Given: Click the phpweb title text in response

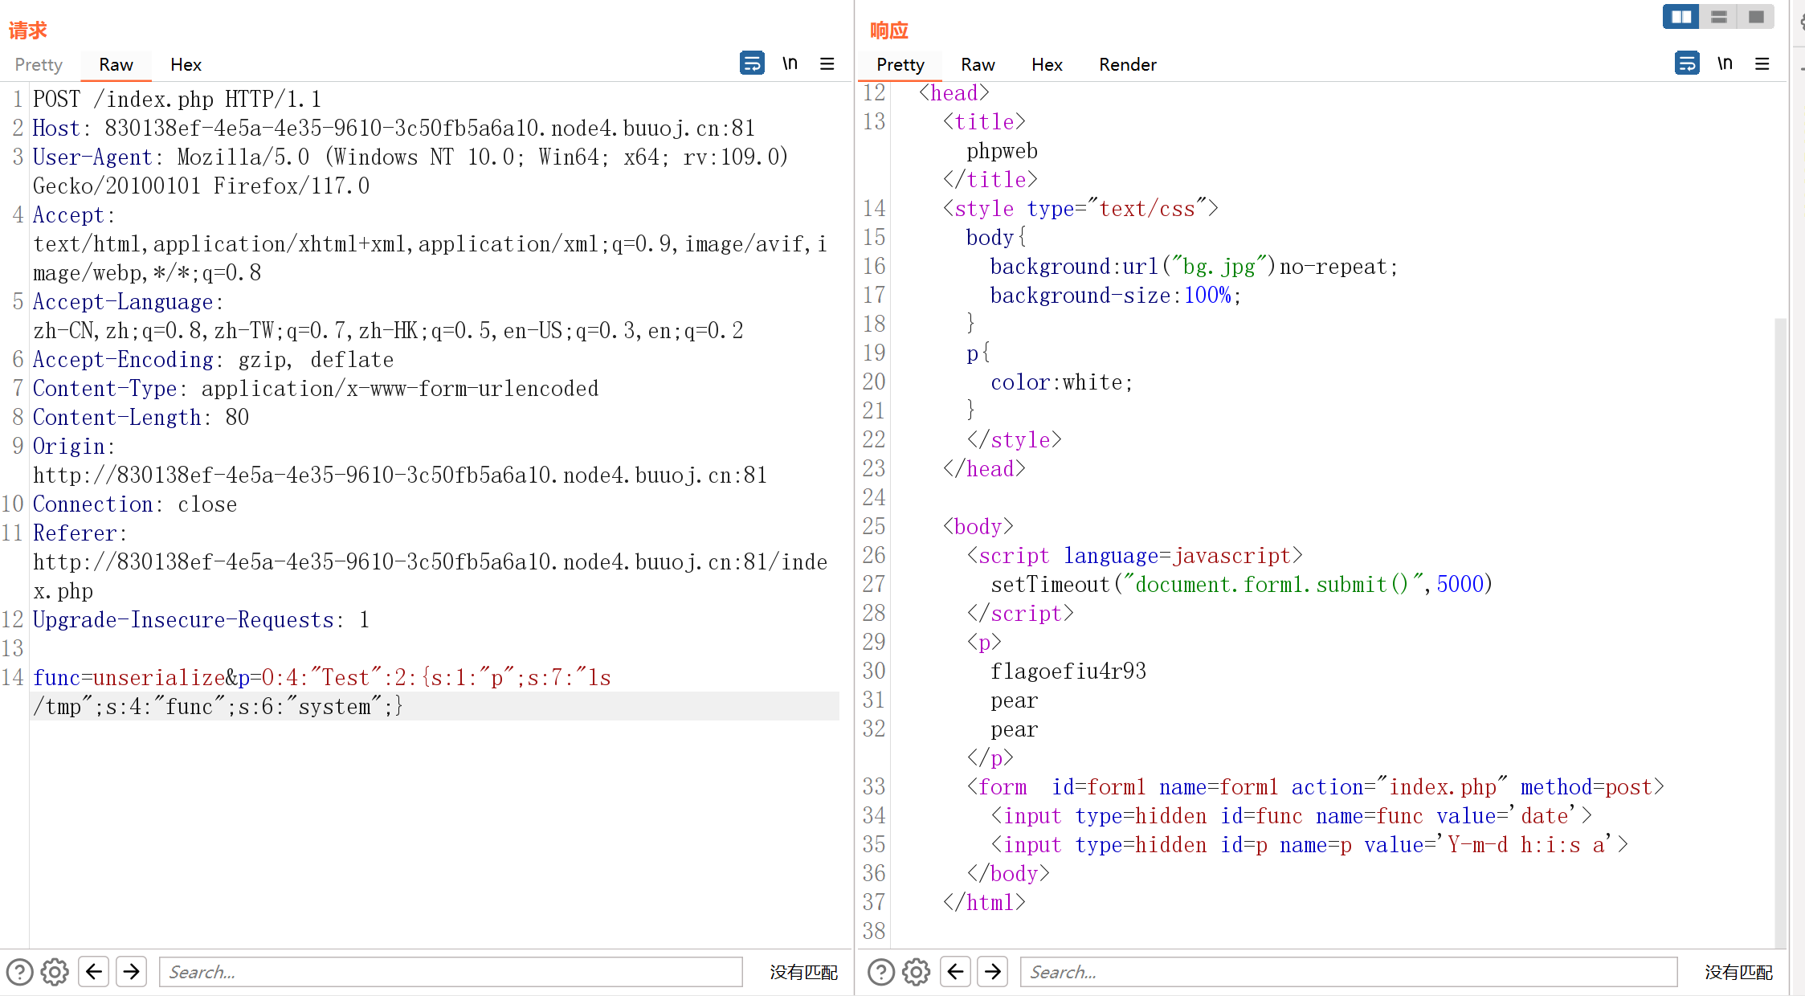Looking at the screenshot, I should pyautogui.click(x=1002, y=150).
